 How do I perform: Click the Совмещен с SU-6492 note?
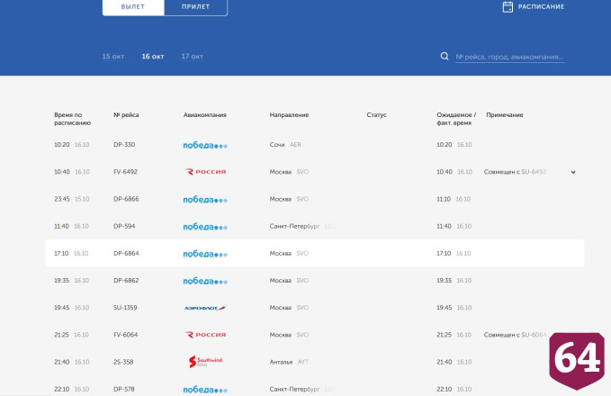coord(515,172)
